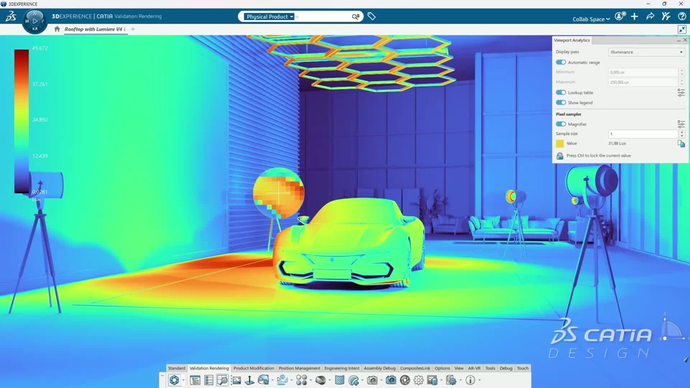Click the share arrow icon
This screenshot has width=690, height=388.
click(650, 17)
